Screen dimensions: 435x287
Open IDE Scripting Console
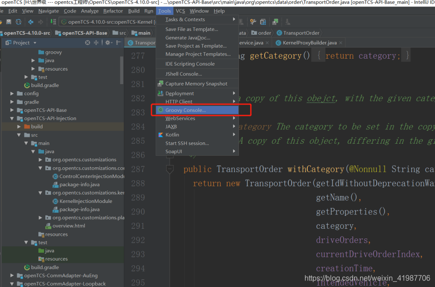pyautogui.click(x=197, y=64)
